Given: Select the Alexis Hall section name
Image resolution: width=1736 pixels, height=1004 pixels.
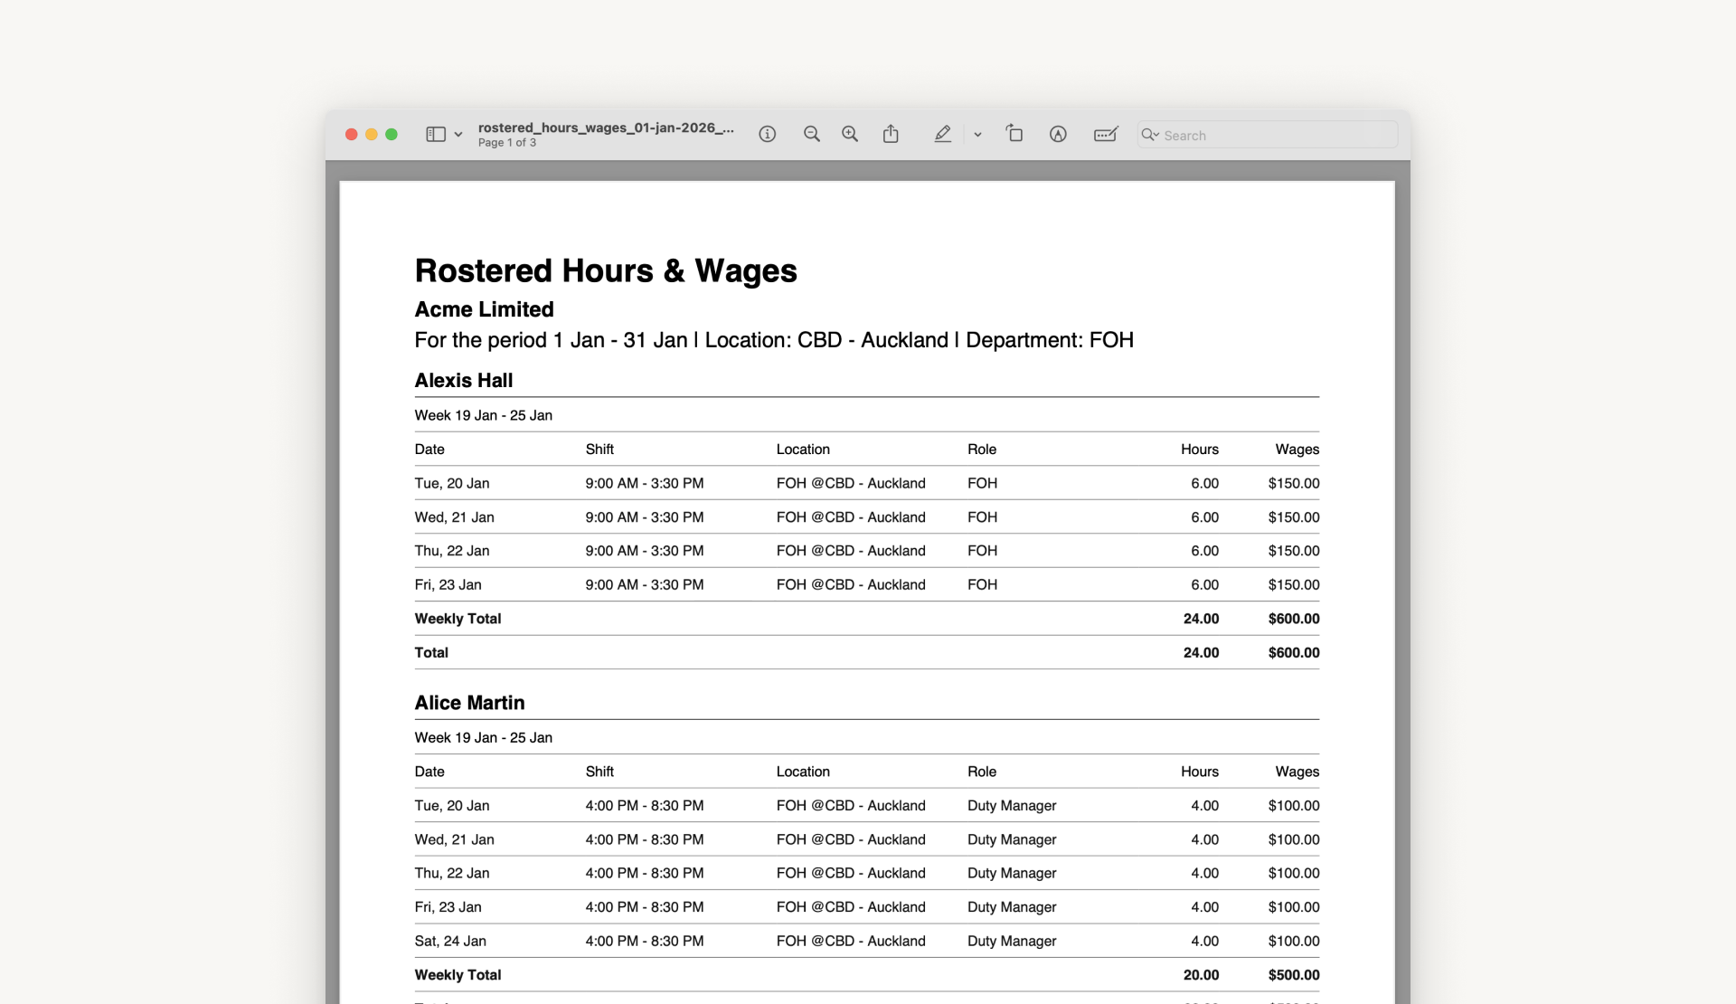Looking at the screenshot, I should pyautogui.click(x=463, y=380).
